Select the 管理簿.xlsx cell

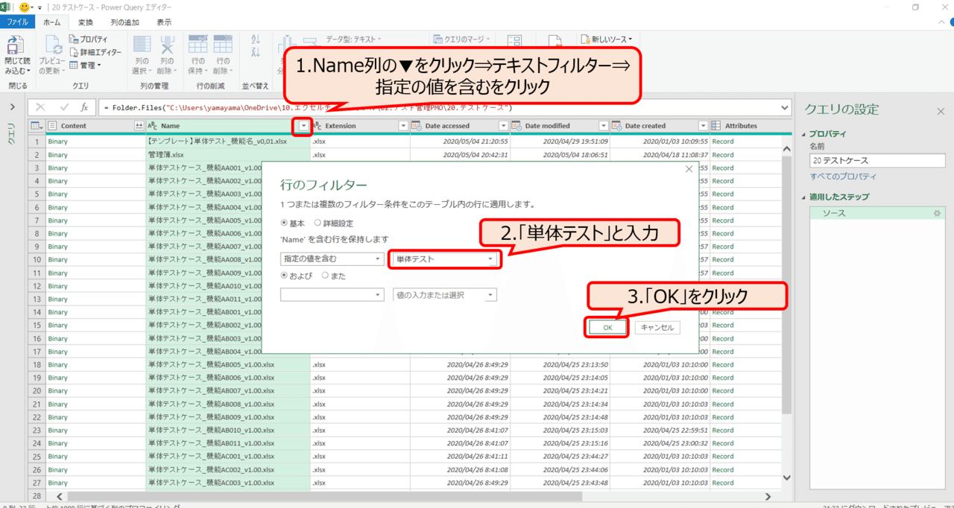(x=228, y=155)
